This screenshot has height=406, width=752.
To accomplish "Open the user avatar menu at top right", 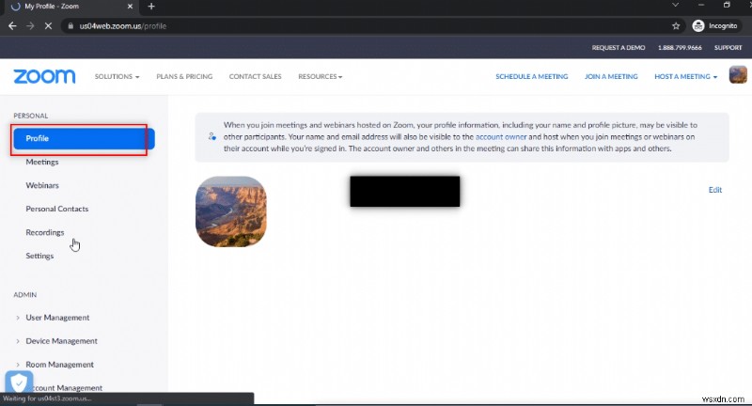I will click(738, 75).
